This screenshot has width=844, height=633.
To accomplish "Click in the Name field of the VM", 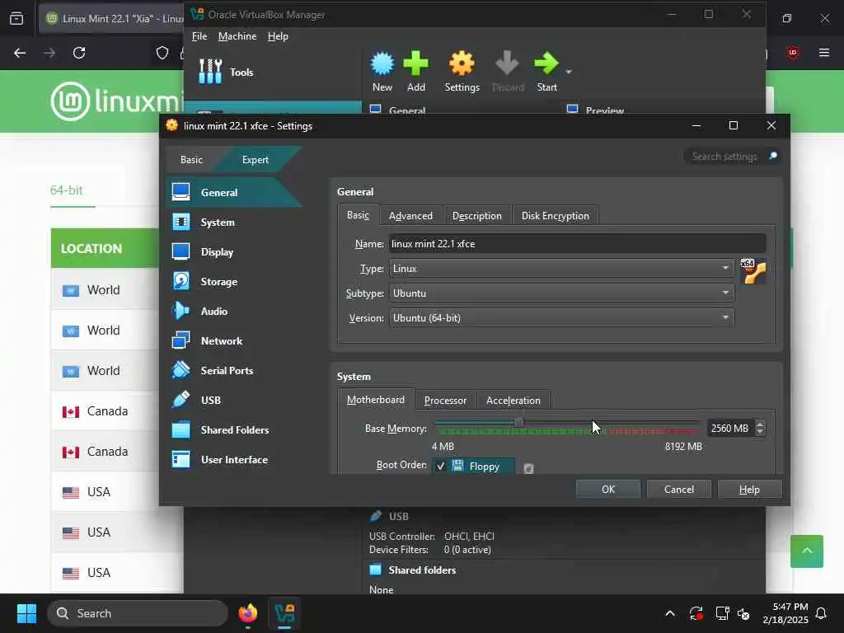I will tap(578, 243).
